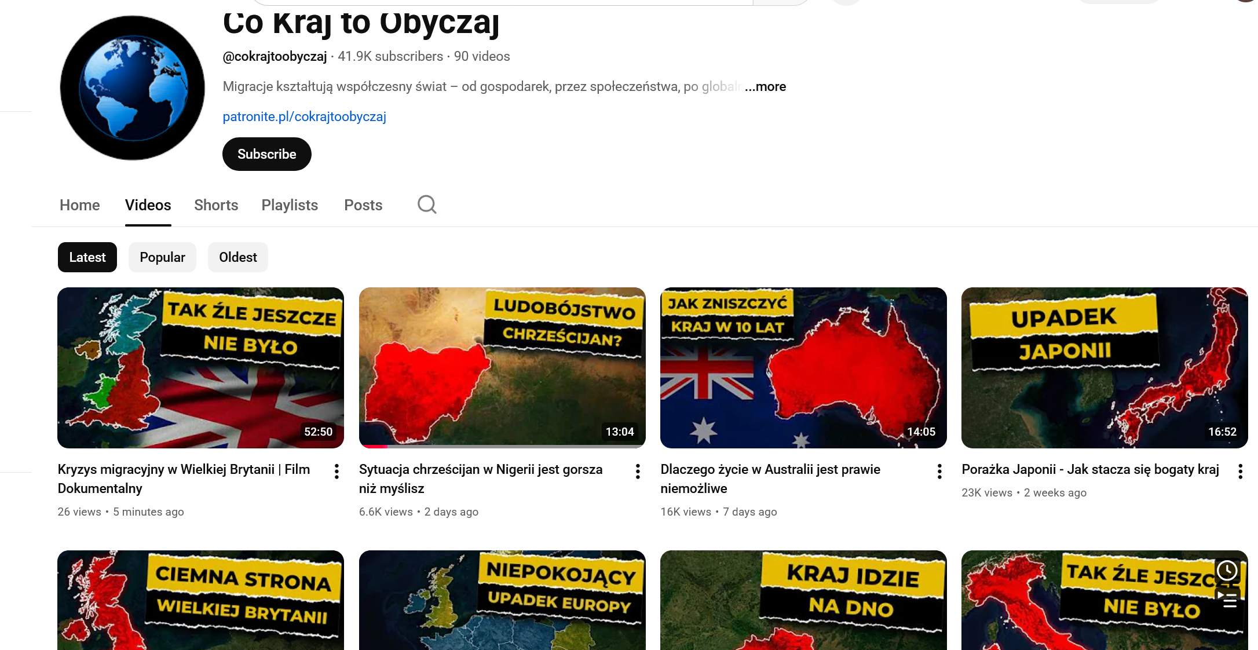Viewport: 1258px width, 650px height.
Task: Go to the channel Home tab
Action: 80,205
